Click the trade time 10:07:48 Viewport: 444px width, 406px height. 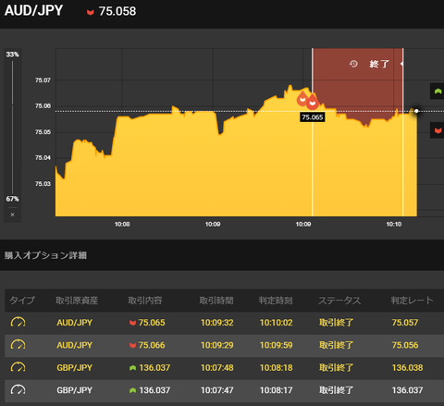coord(217,367)
